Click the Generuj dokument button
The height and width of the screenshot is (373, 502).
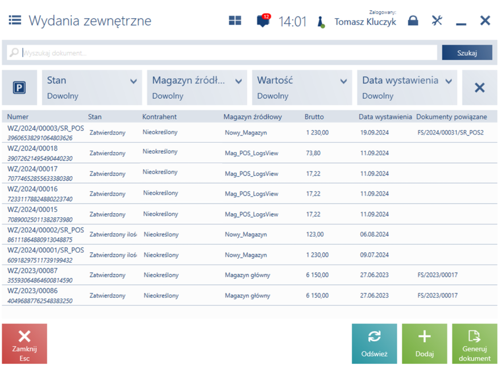[x=474, y=343]
